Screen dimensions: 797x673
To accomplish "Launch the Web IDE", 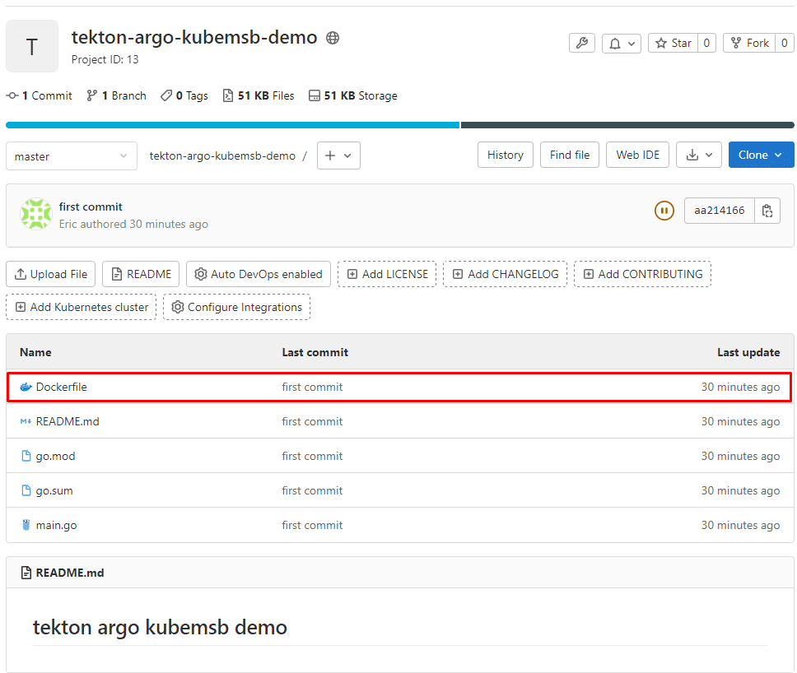I will pyautogui.click(x=637, y=155).
